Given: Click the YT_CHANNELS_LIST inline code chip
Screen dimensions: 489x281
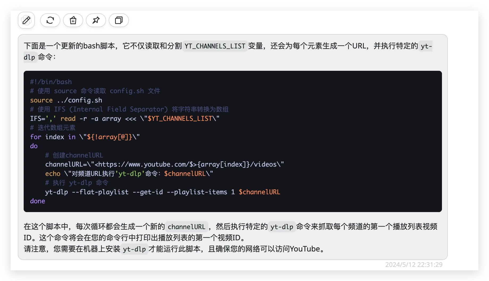Looking at the screenshot, I should [215, 46].
